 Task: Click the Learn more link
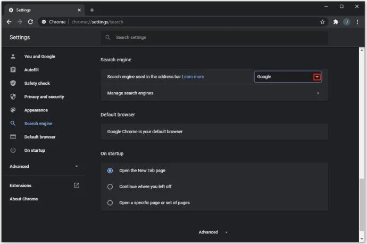click(193, 77)
